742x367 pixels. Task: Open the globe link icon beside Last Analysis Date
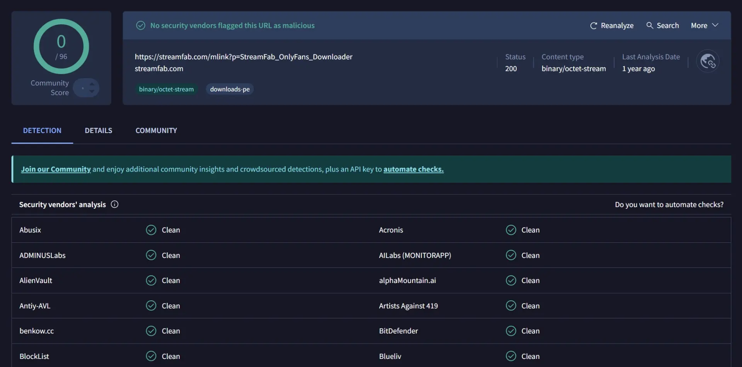click(708, 61)
